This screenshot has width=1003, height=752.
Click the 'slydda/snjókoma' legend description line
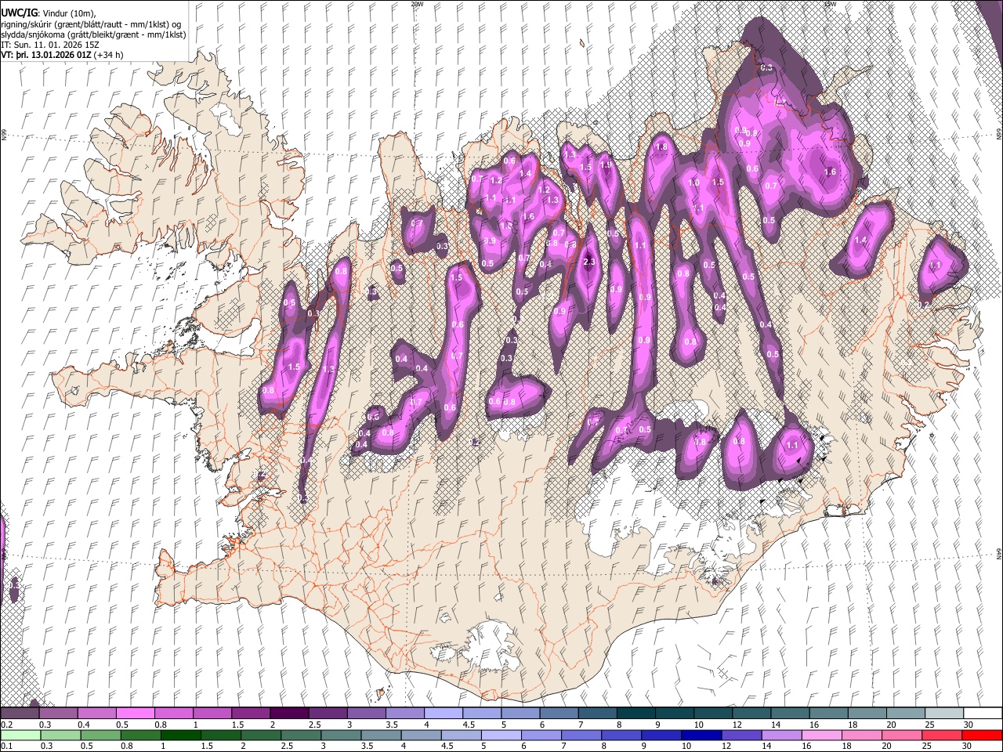click(93, 34)
